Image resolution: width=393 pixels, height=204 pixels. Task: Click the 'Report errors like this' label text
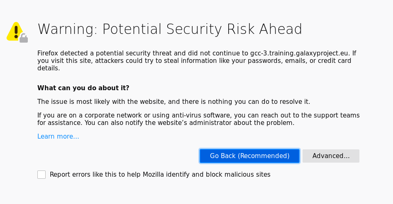(x=160, y=175)
